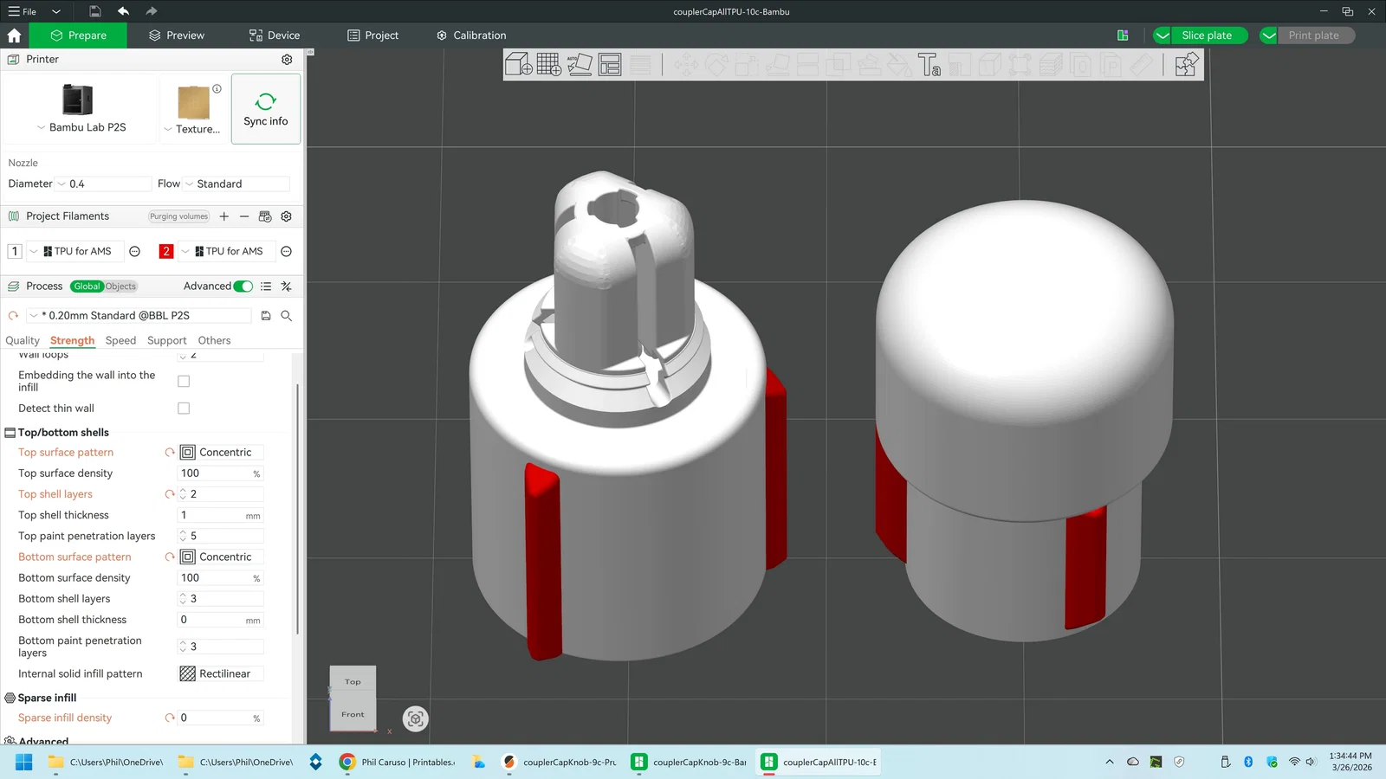Reset Sparse infill density to default
This screenshot has width=1386, height=779.
[170, 718]
